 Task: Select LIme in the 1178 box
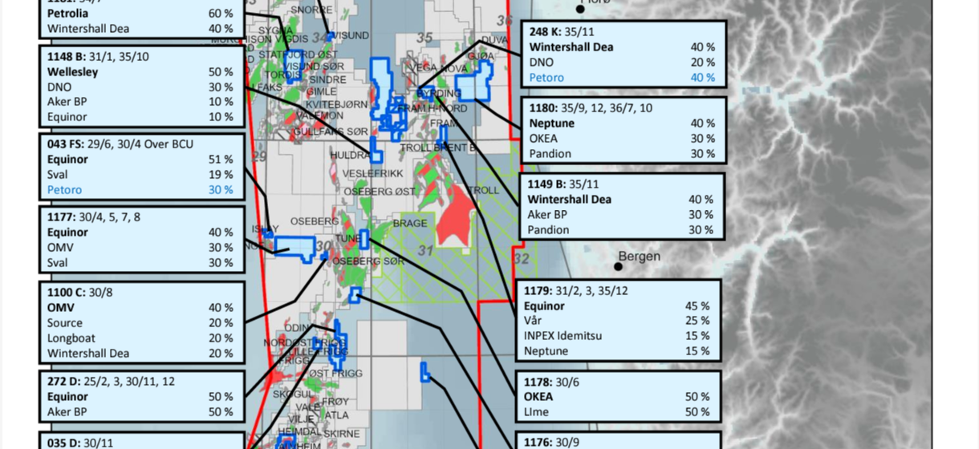coord(537,412)
